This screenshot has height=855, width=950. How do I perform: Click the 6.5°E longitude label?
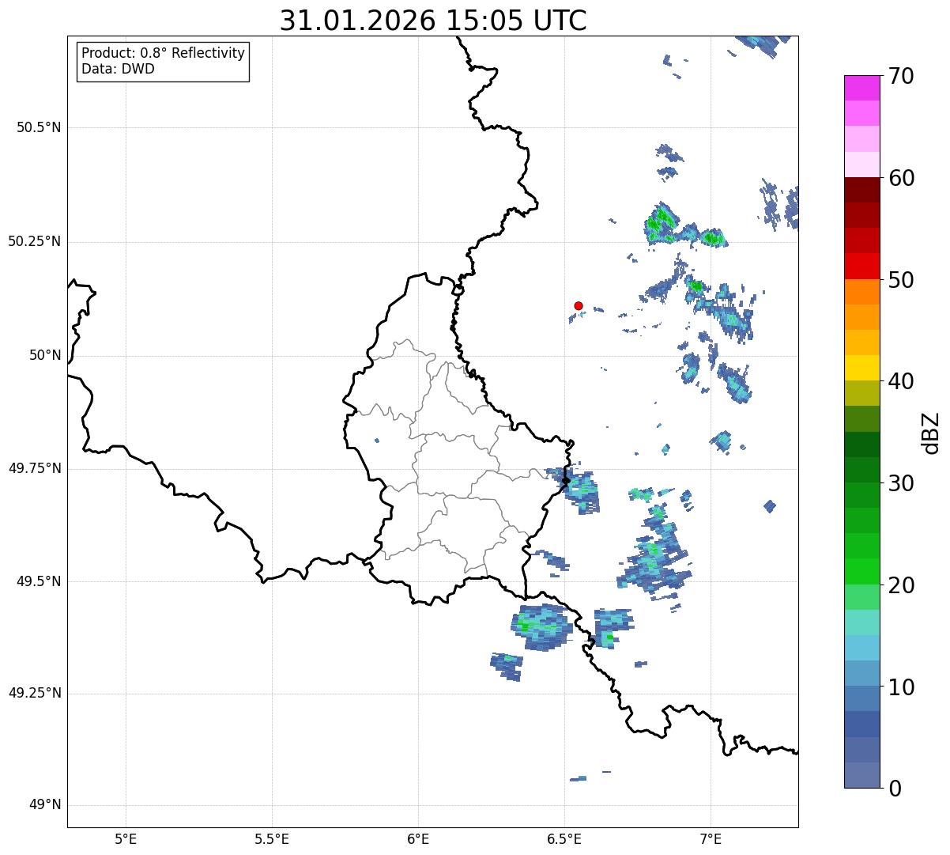click(x=564, y=838)
